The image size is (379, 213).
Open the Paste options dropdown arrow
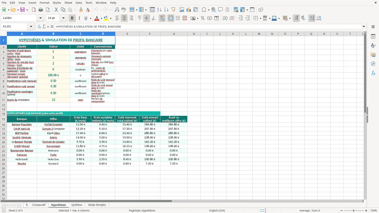pyautogui.click(x=74, y=10)
